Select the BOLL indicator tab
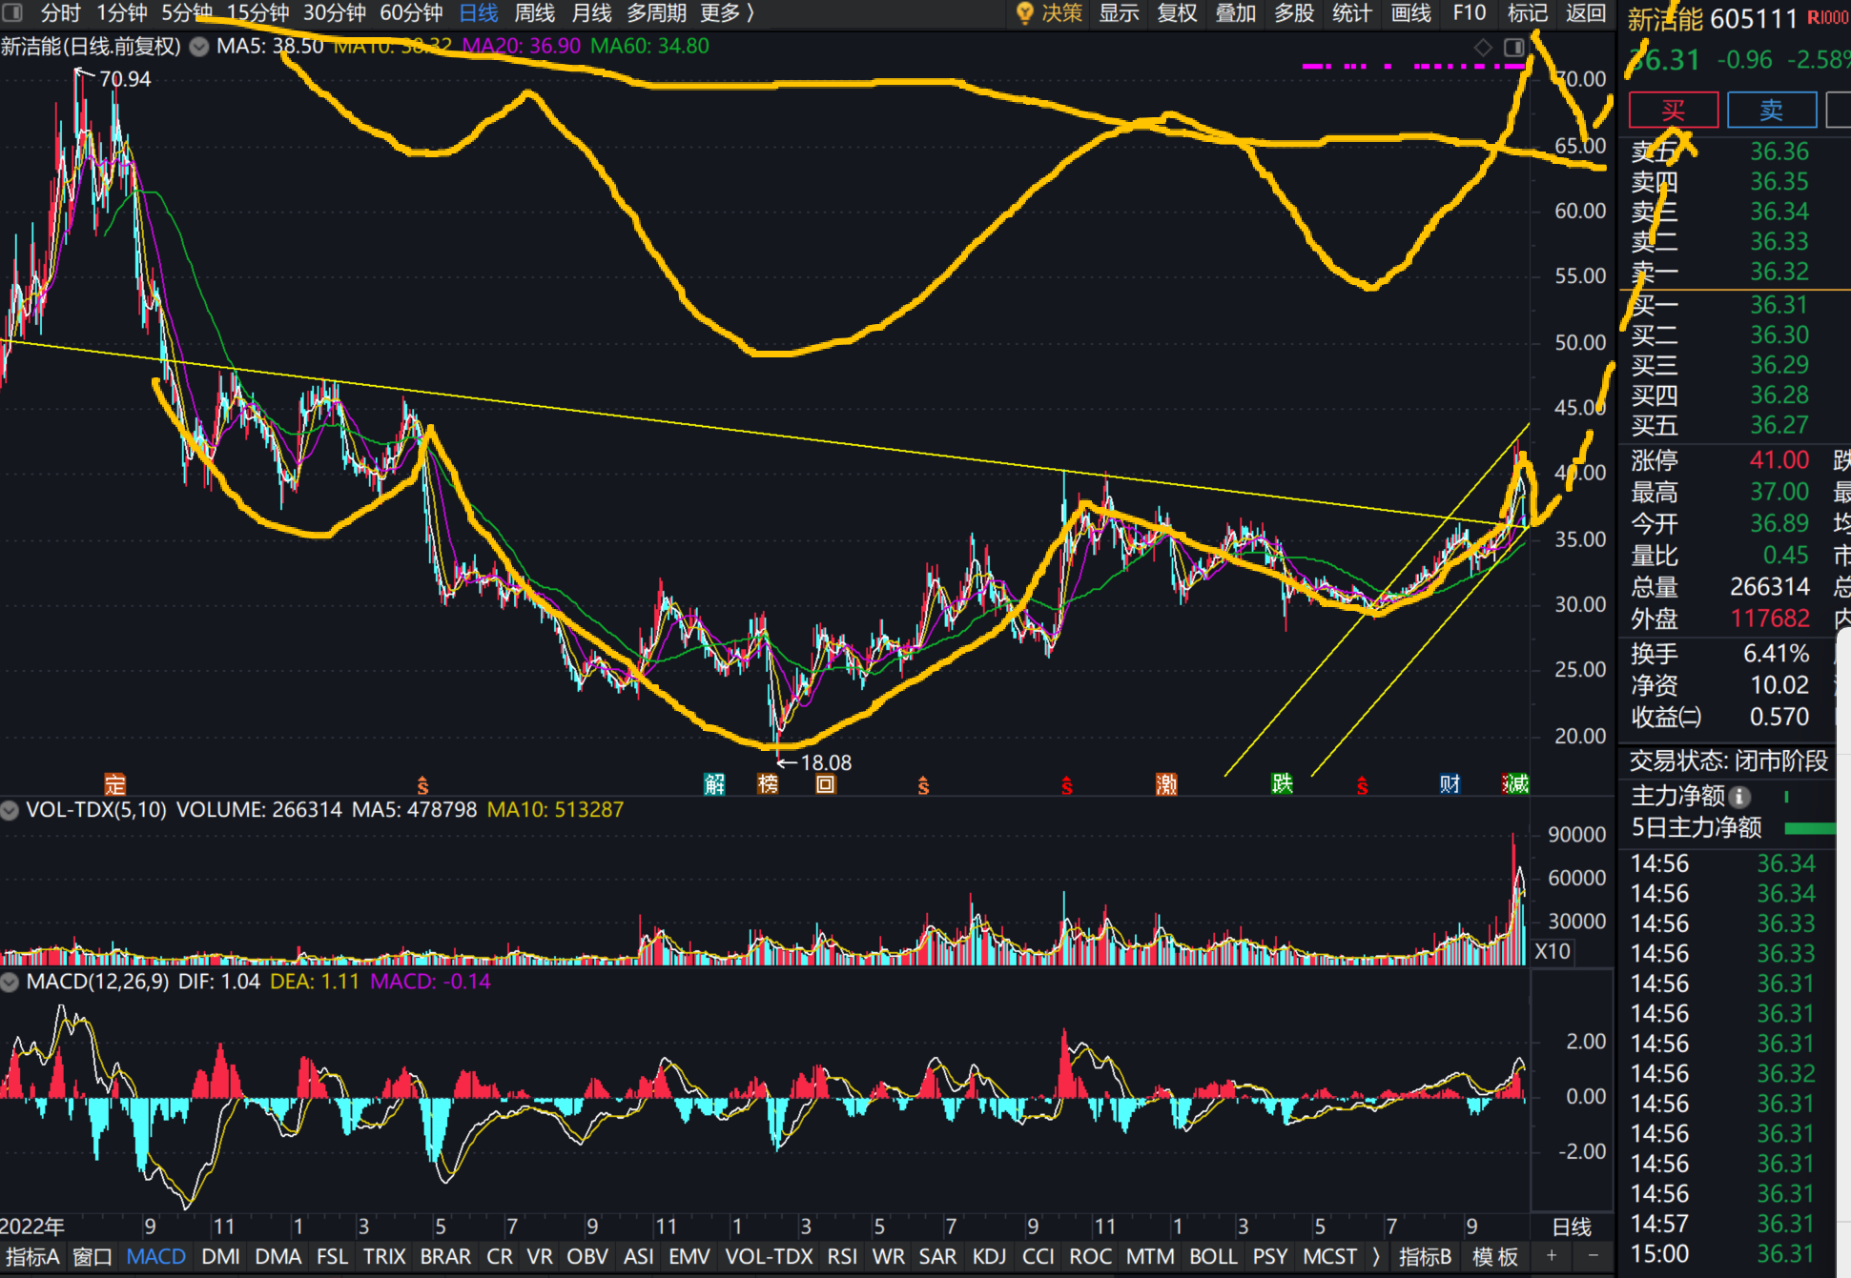1851x1278 pixels. point(1213,1257)
